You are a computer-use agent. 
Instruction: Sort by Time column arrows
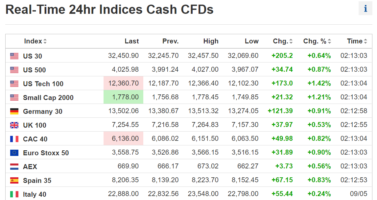click(365, 41)
